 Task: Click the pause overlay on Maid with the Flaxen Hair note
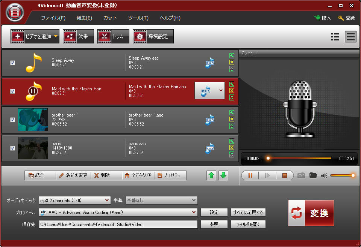tap(33, 91)
